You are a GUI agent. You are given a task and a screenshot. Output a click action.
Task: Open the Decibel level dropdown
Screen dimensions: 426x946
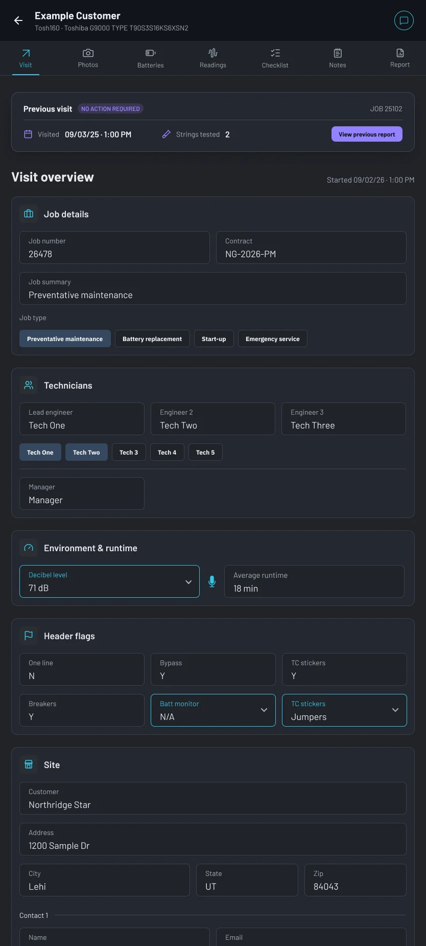[x=109, y=581]
